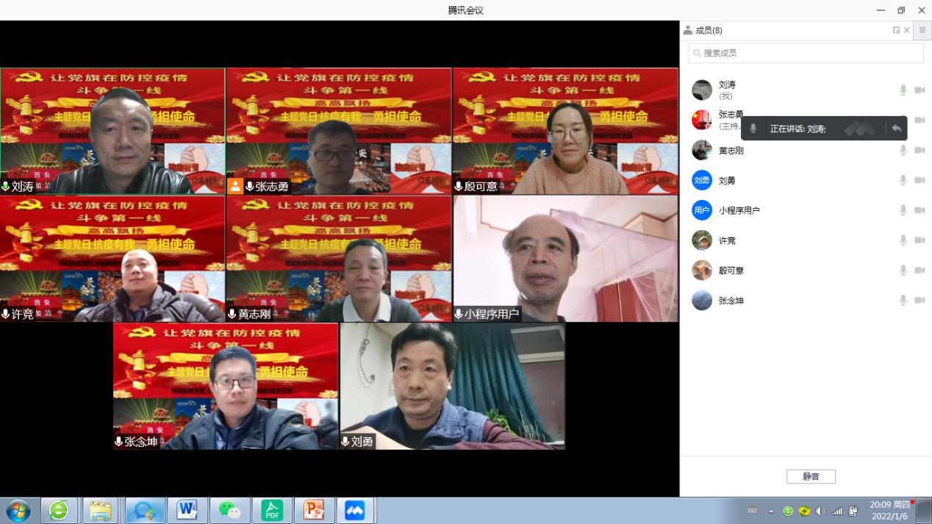Toggle 刘勇's microphone icon in member list

(x=903, y=181)
